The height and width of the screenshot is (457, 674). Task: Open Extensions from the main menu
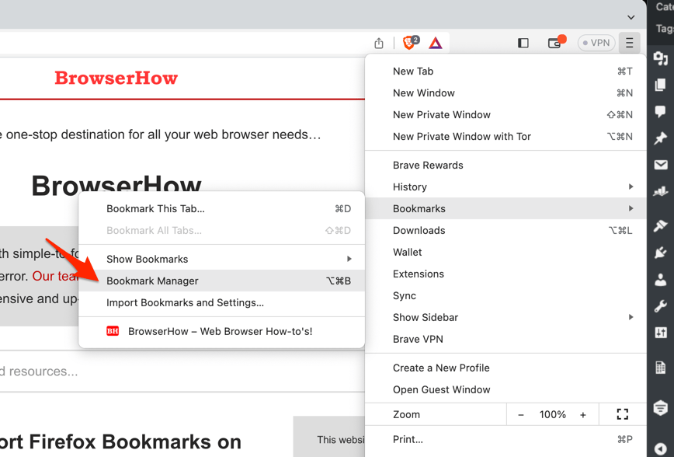[x=505, y=274]
